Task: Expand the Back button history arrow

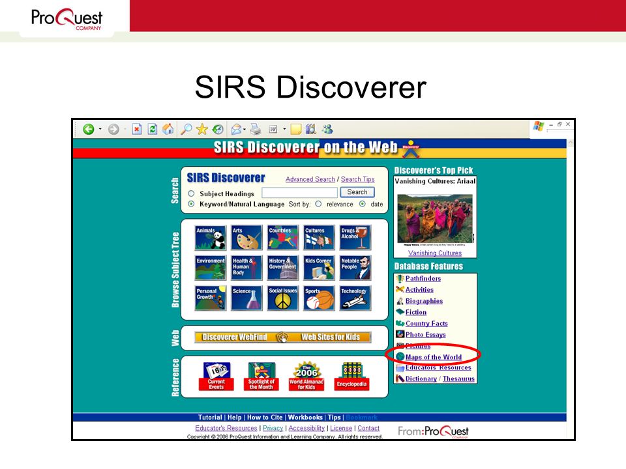Action: (100, 129)
